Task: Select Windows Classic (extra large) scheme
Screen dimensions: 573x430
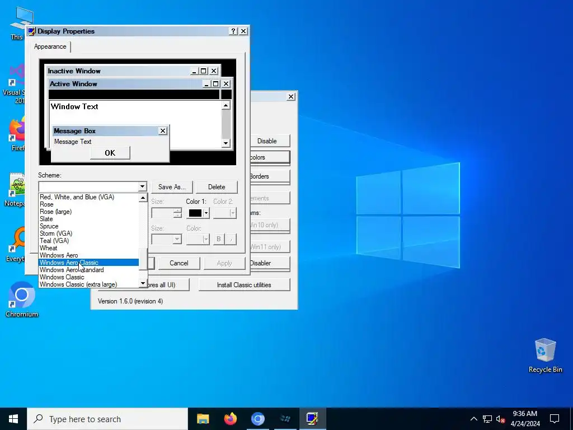Action: pos(88,284)
